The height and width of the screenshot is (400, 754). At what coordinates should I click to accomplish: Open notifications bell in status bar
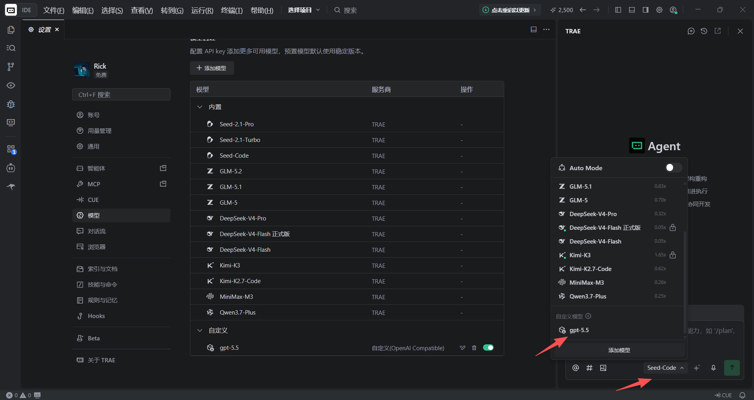tap(743, 395)
